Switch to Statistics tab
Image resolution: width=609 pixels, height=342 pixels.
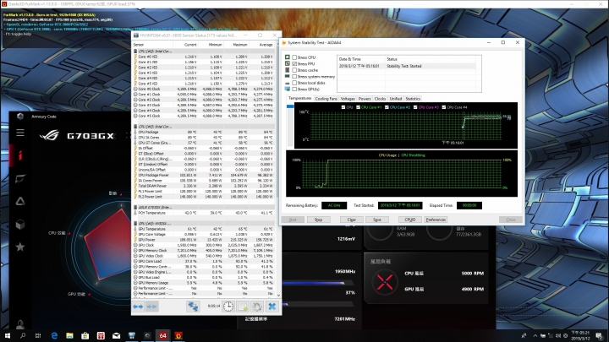pos(413,99)
